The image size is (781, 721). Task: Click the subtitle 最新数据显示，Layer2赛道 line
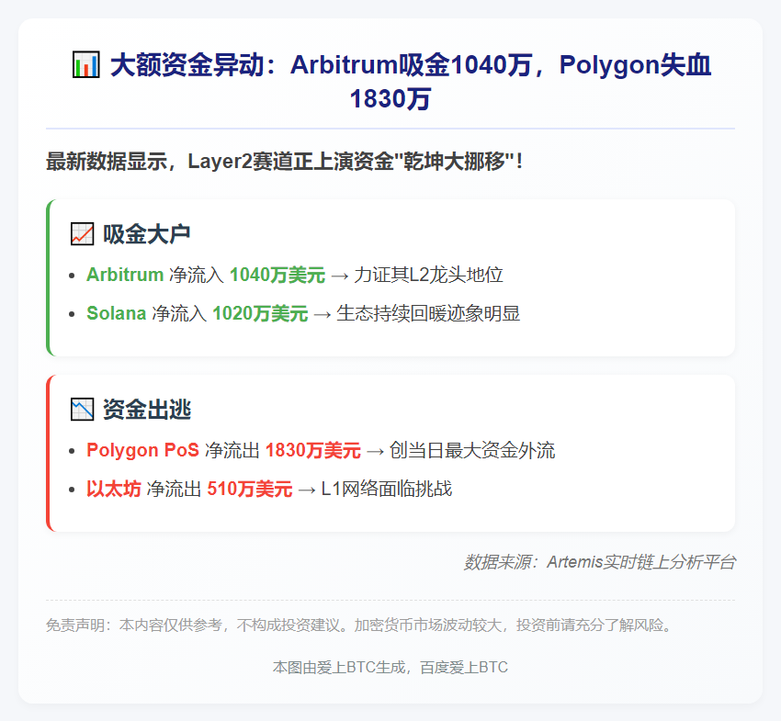click(x=285, y=162)
